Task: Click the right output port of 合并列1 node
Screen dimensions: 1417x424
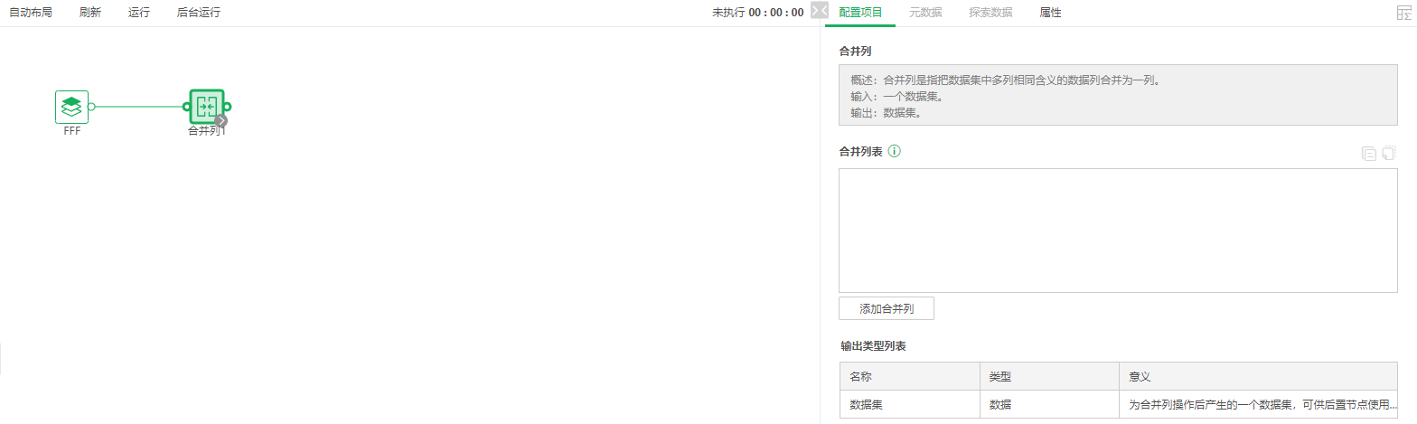Action: [228, 107]
